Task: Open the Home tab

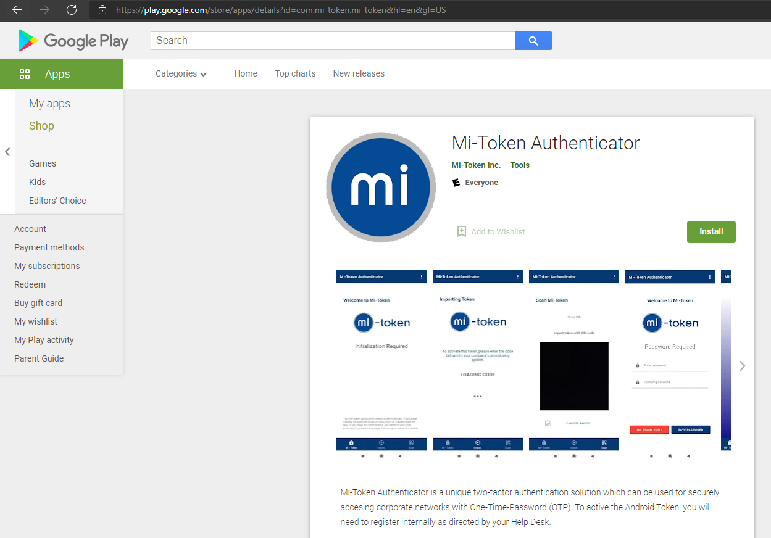Action: [x=246, y=73]
